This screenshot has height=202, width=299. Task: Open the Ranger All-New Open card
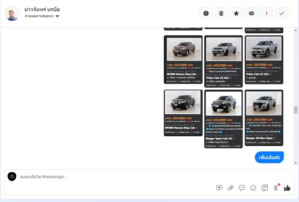[x=264, y=118]
